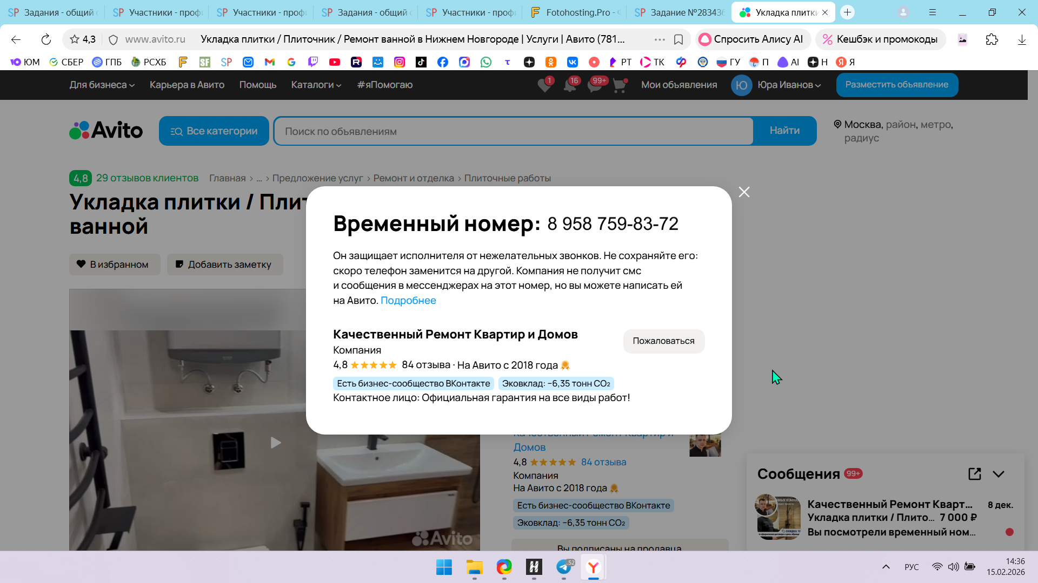Viewport: 1038px width, 583px height.
Task: Toggle the 'В избранном' favorite button
Action: 115,265
